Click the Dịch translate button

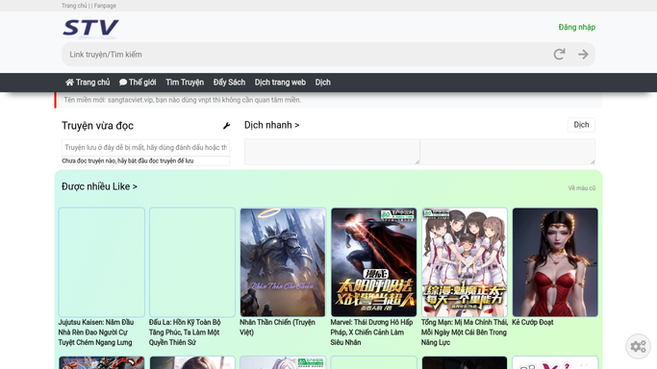coord(581,125)
